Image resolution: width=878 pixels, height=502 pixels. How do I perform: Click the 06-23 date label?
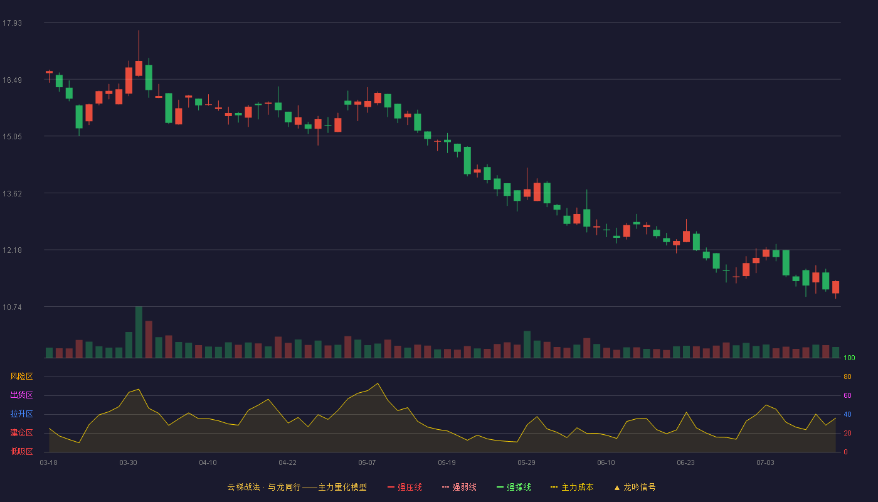pos(685,462)
